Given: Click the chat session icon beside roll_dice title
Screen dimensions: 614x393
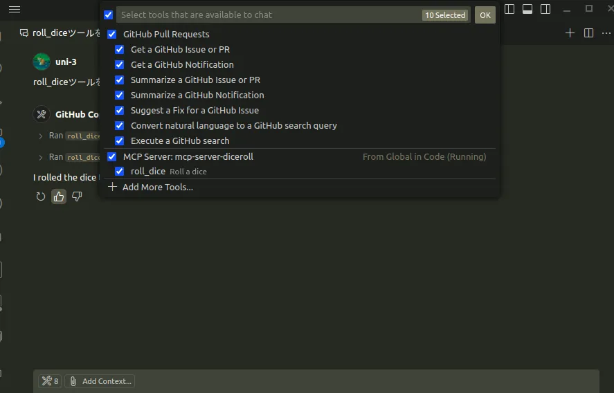Looking at the screenshot, I should click(x=24, y=33).
